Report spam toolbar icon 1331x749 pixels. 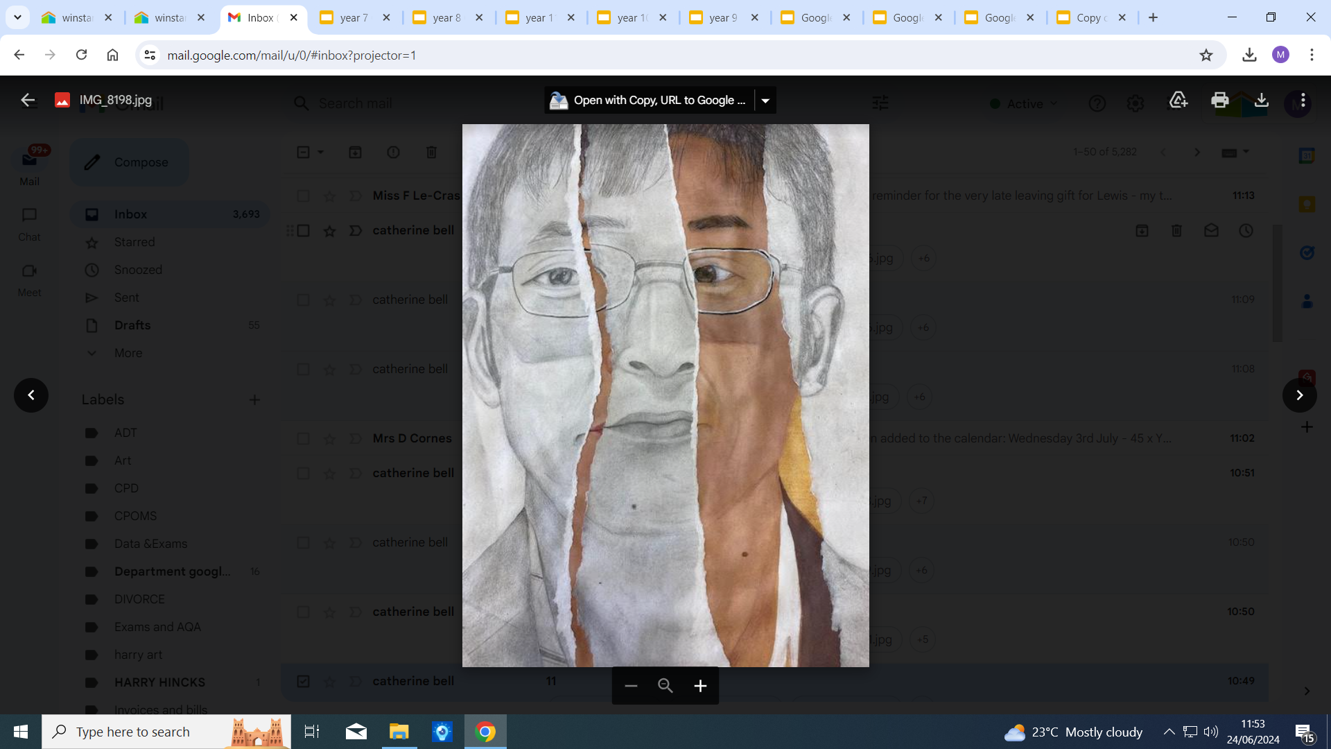393,152
